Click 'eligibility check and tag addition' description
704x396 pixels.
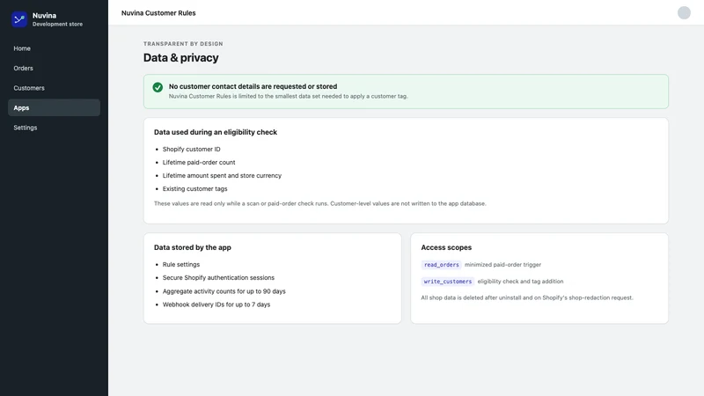pyautogui.click(x=520, y=281)
